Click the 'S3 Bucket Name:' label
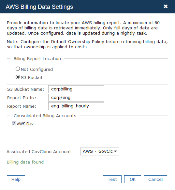The image size is (175, 190). [x=25, y=89]
